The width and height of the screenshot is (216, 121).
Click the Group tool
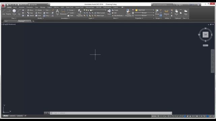[x=157, y=12]
